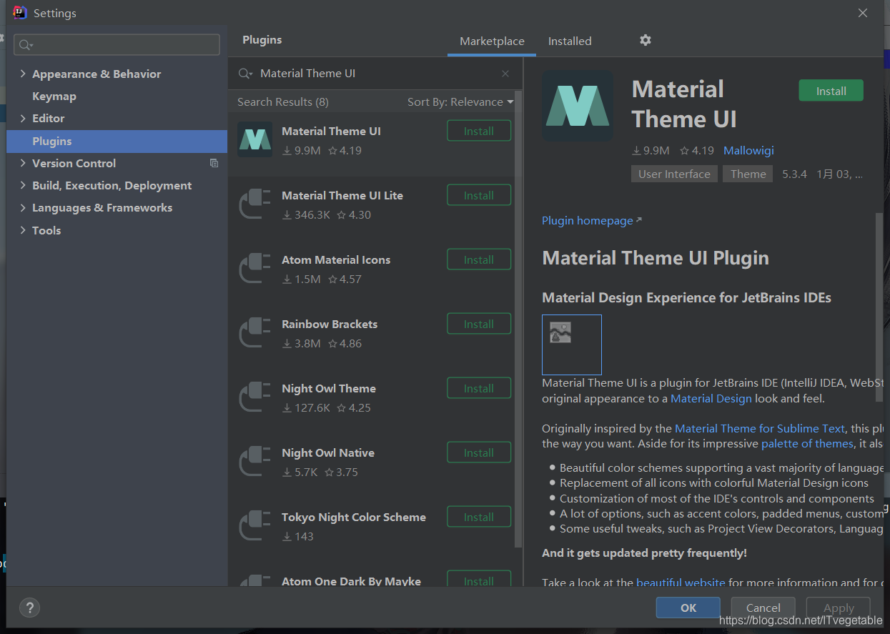Open the Mallowigi vendor link
Image resolution: width=890 pixels, height=634 pixels.
coord(748,151)
